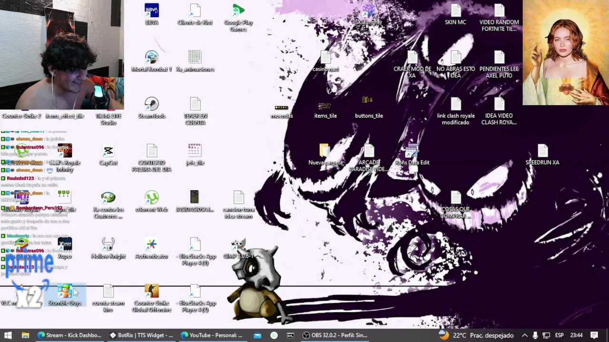The image size is (609, 342).
Task: Open the notification center
Action: pyautogui.click(x=594, y=335)
